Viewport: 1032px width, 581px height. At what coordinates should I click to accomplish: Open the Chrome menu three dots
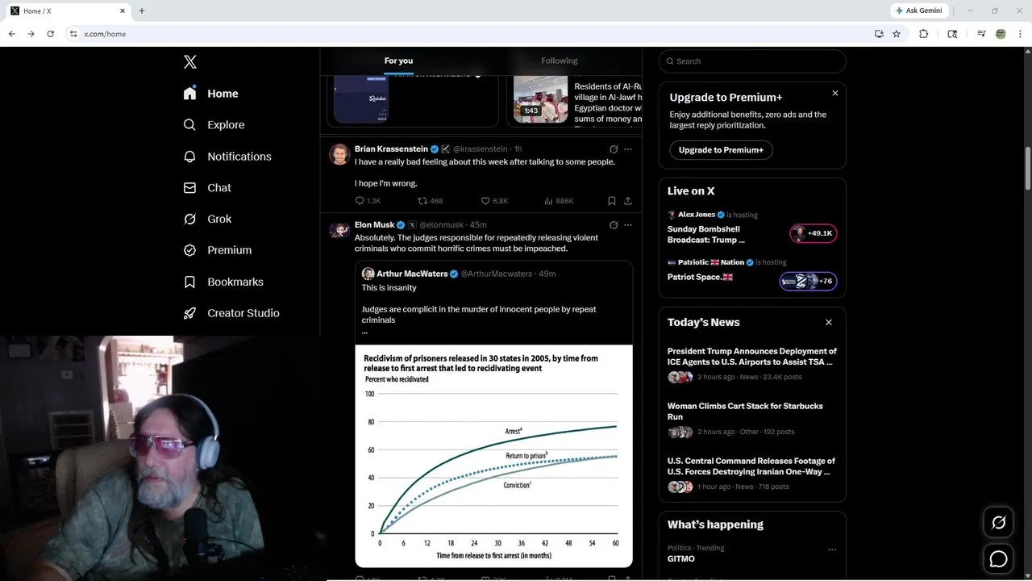(x=1021, y=34)
